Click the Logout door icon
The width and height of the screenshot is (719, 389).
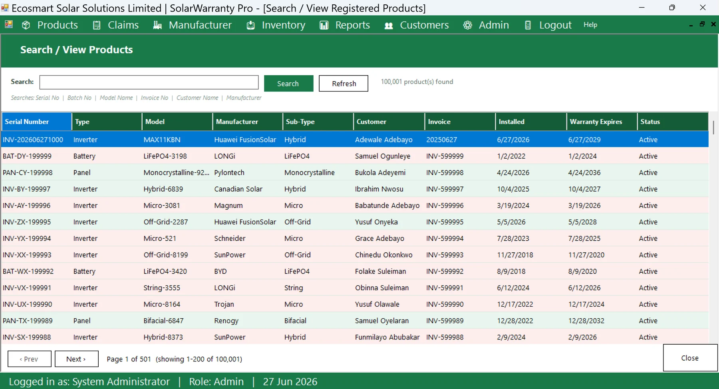(x=528, y=25)
